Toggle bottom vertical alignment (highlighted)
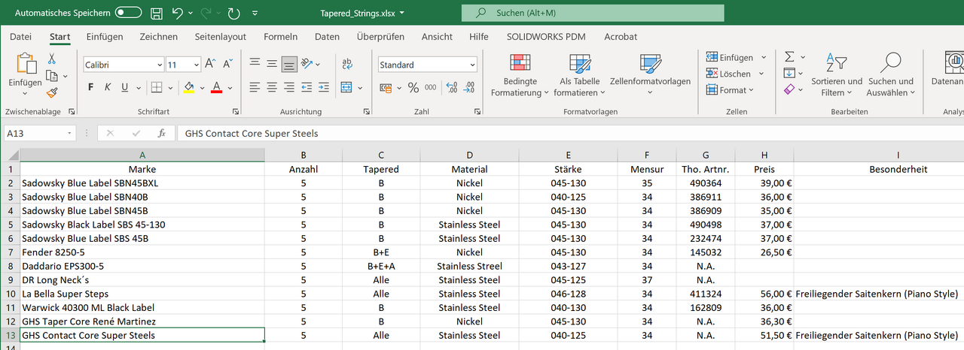Image resolution: width=964 pixels, height=350 pixels. coord(289,65)
